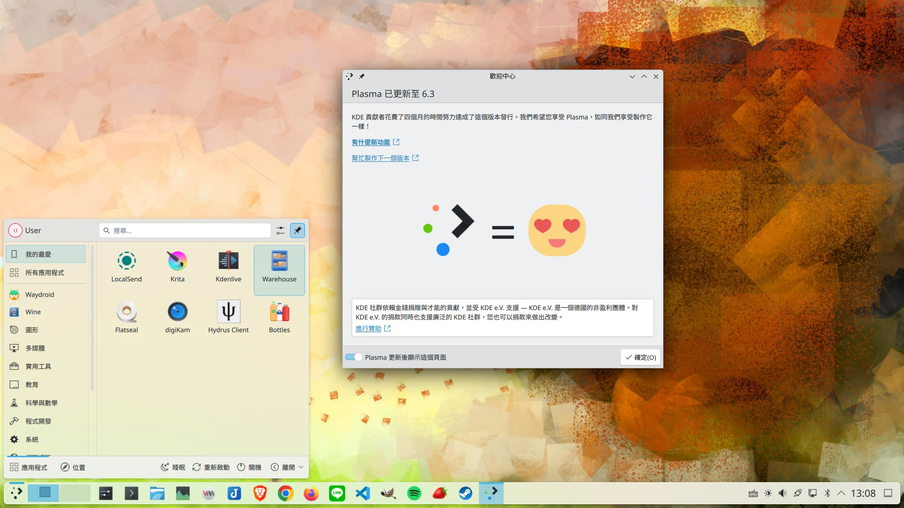This screenshot has width=904, height=508.
Task: Open Steam from the taskbar
Action: [x=465, y=493]
